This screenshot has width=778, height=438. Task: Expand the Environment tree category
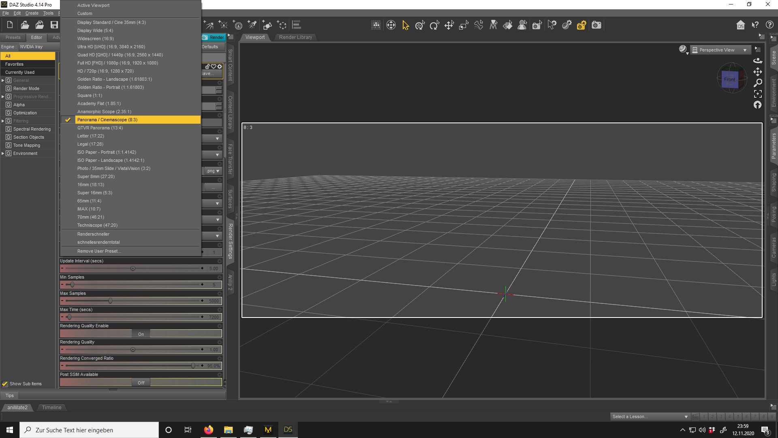coord(3,153)
